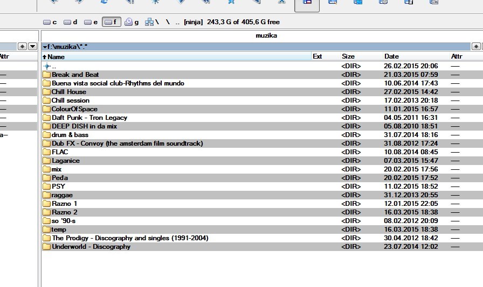Click the f:\muzika path bar

pos(253,47)
